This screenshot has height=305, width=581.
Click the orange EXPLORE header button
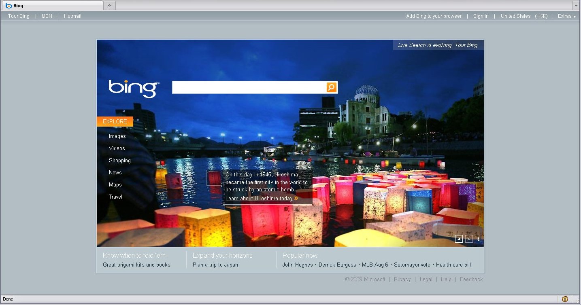[115, 121]
